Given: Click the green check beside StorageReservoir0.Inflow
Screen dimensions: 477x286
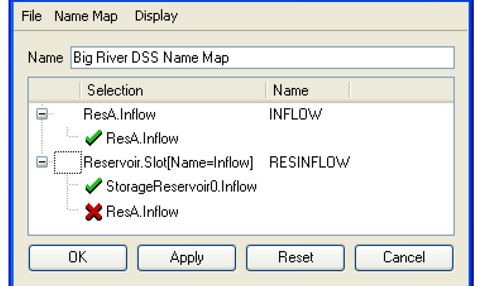Looking at the screenshot, I should click(x=93, y=186).
